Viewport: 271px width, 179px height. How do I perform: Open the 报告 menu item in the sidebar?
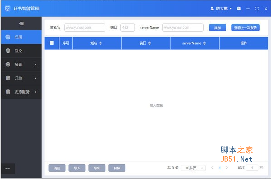pyautogui.click(x=21, y=65)
